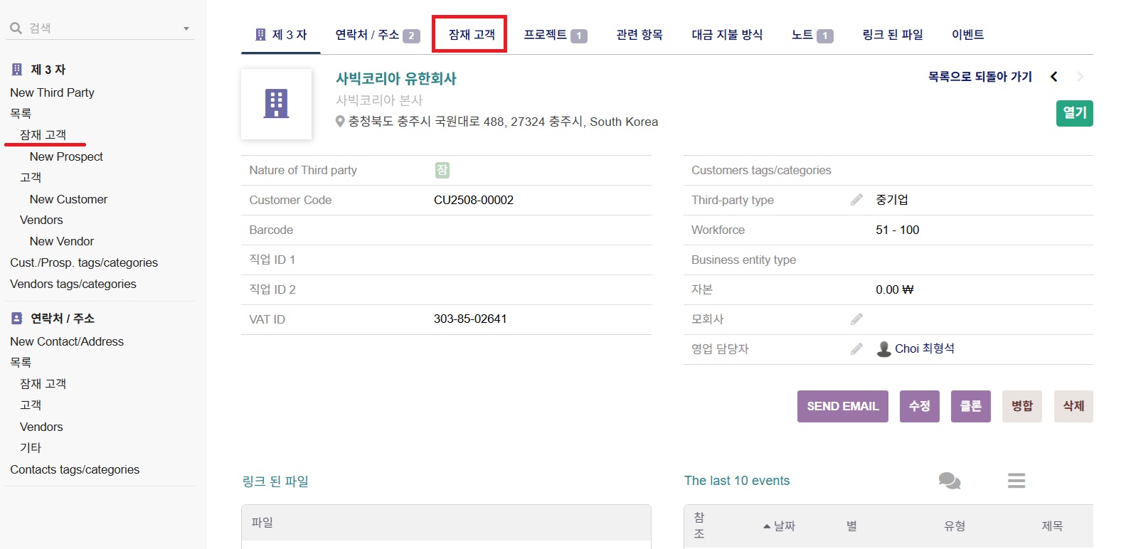Sort events by 날짜 column arrow

[767, 526]
